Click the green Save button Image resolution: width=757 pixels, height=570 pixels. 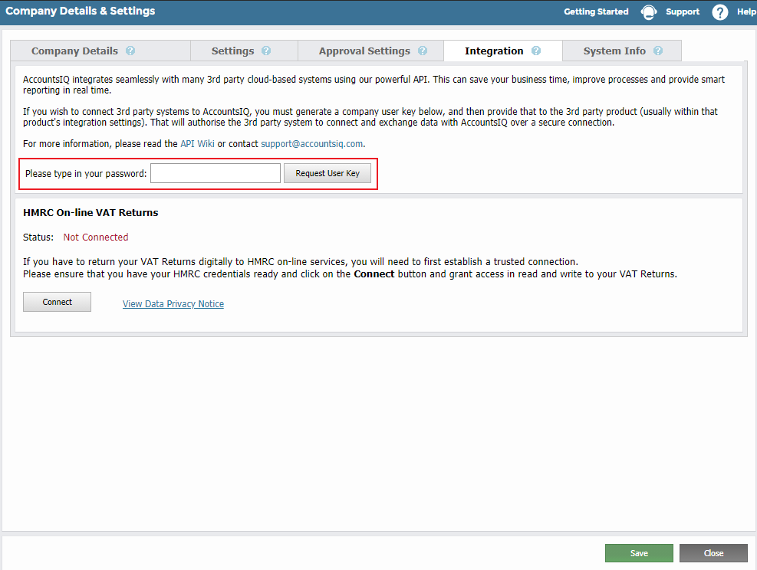(x=639, y=553)
